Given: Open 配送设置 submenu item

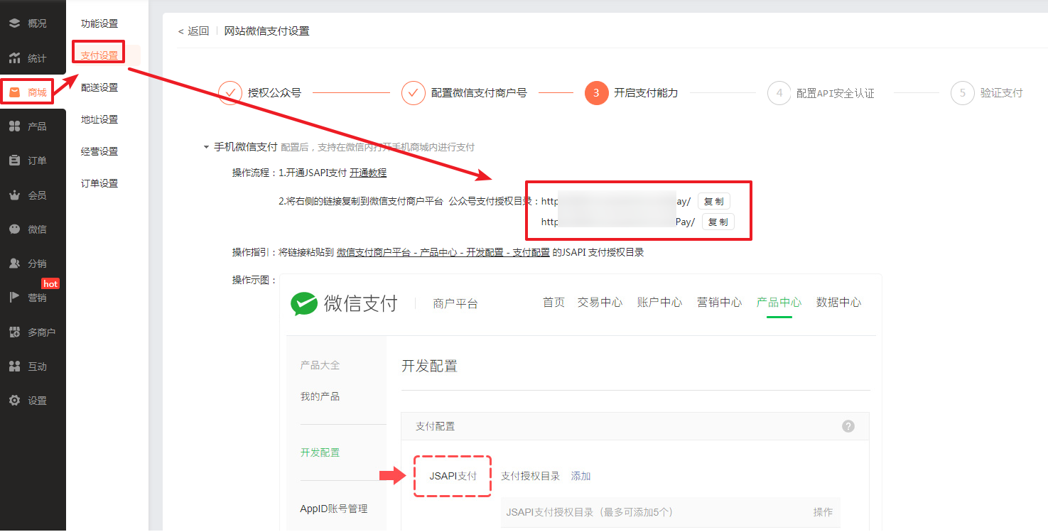Looking at the screenshot, I should tap(99, 87).
